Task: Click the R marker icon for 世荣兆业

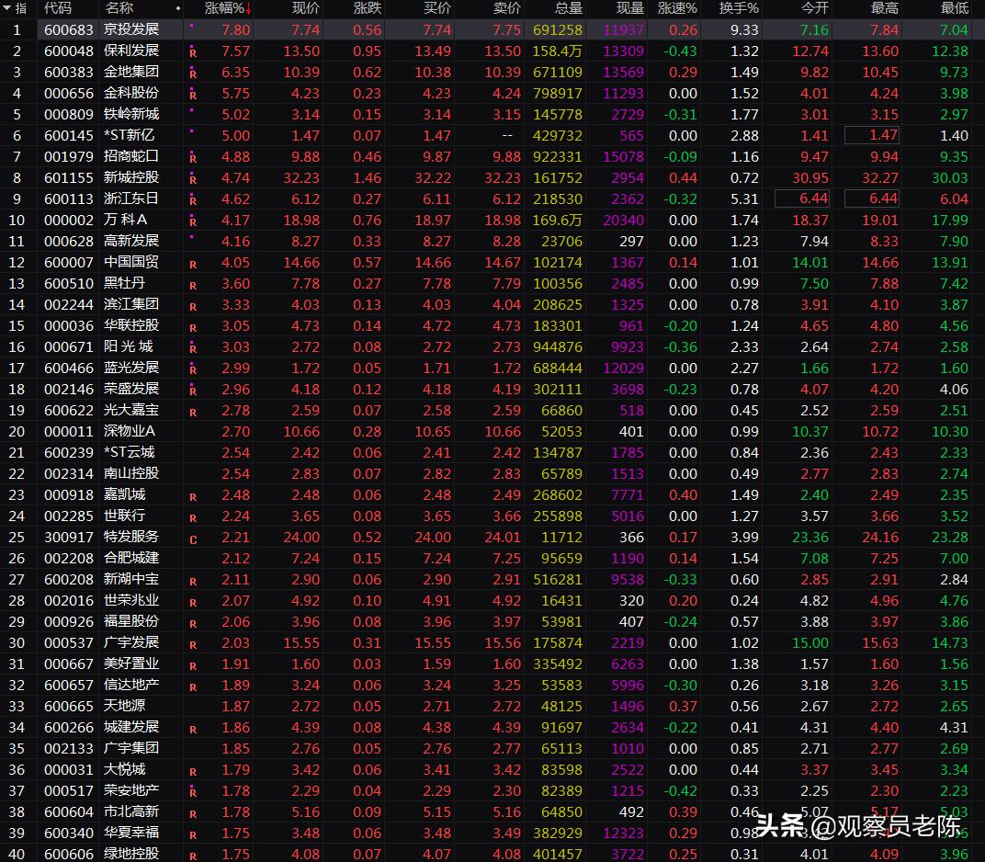Action: point(193,603)
